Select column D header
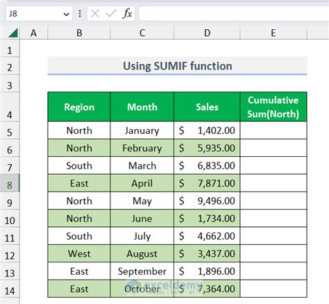 [207, 33]
